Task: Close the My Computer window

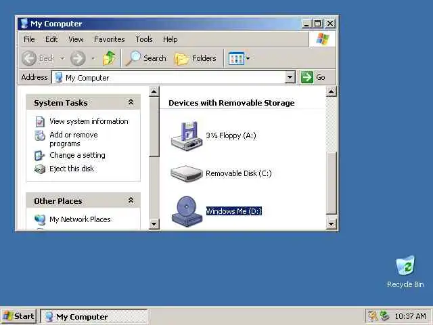Action: pos(330,24)
